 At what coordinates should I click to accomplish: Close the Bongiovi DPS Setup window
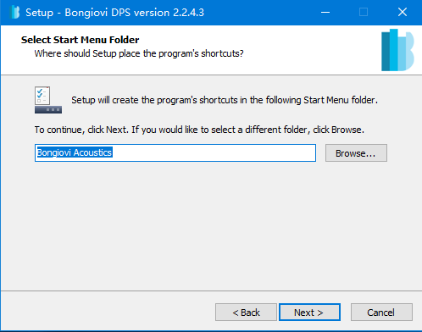(x=403, y=13)
